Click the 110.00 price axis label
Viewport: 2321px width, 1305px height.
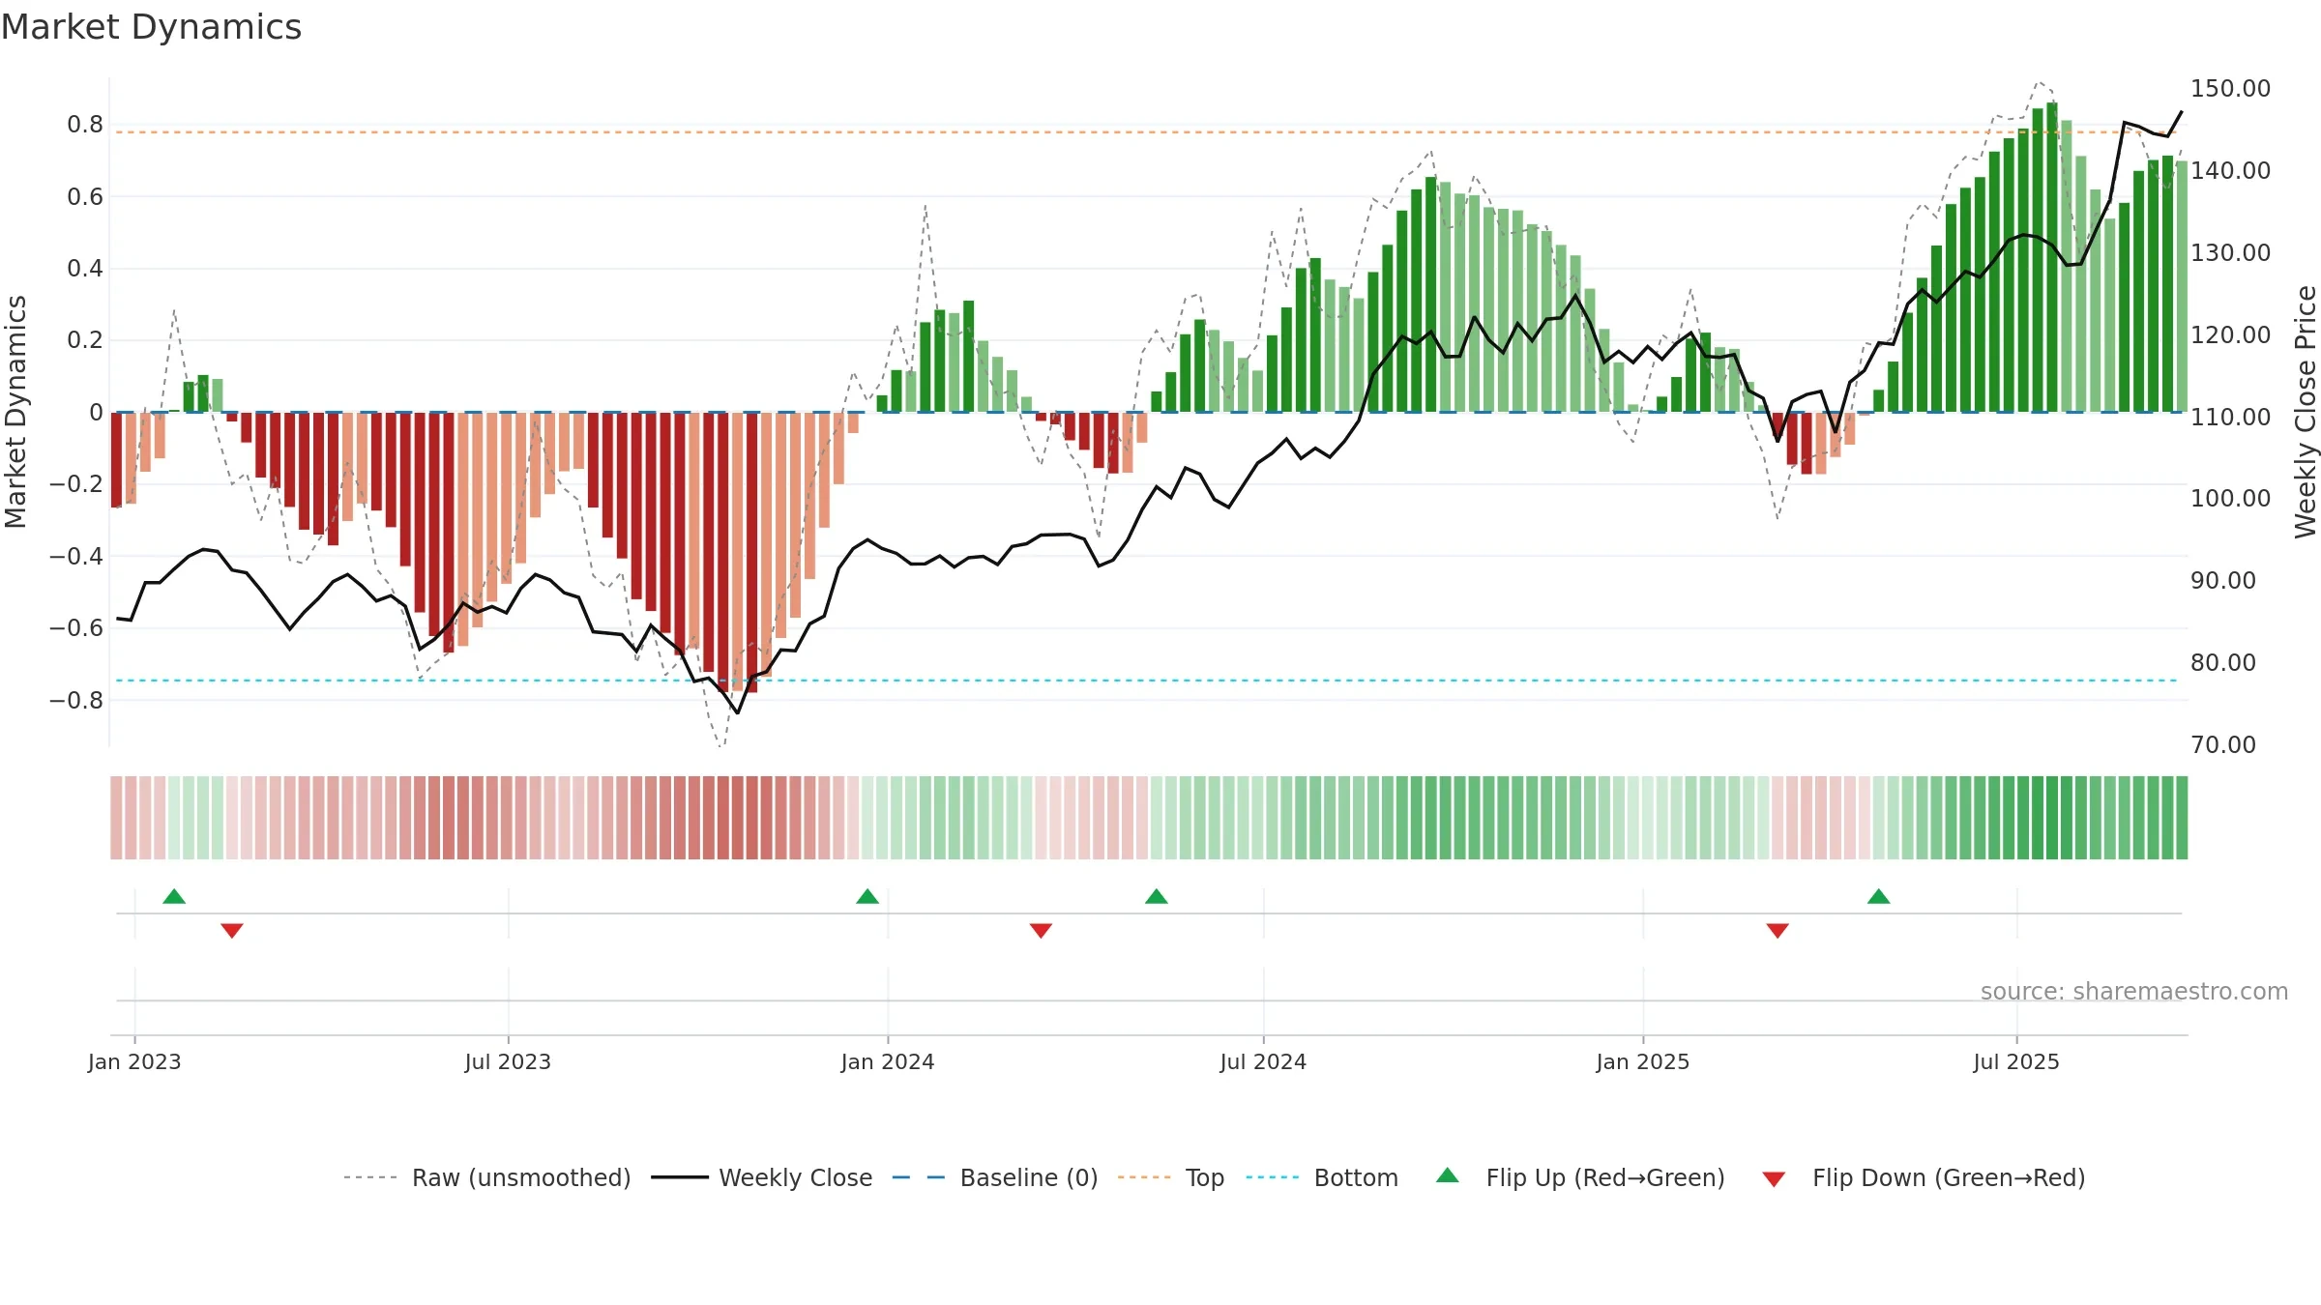pos(2230,417)
